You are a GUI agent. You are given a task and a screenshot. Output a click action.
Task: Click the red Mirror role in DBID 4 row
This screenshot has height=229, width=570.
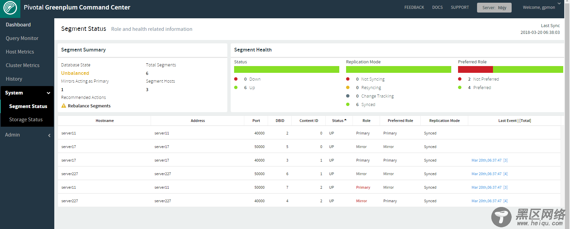(x=361, y=201)
